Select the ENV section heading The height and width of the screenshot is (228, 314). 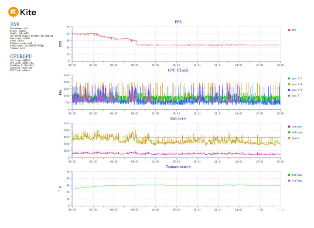pyautogui.click(x=15, y=24)
